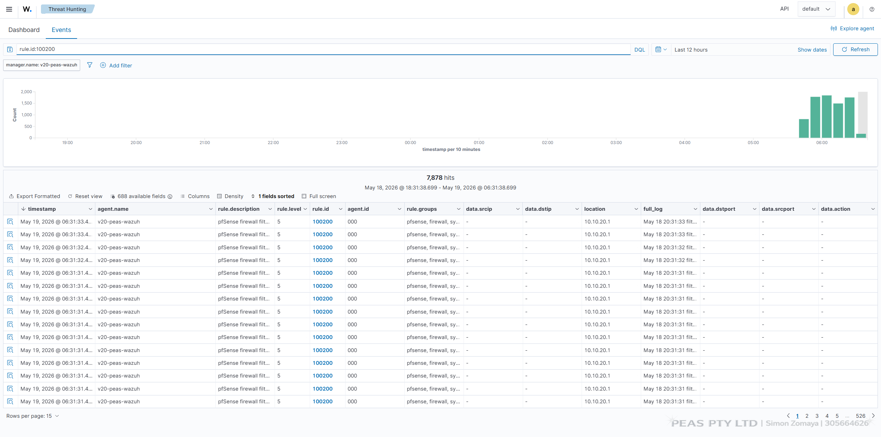Inspect first row document details icon
Screen dimensions: 881x437
(10, 222)
